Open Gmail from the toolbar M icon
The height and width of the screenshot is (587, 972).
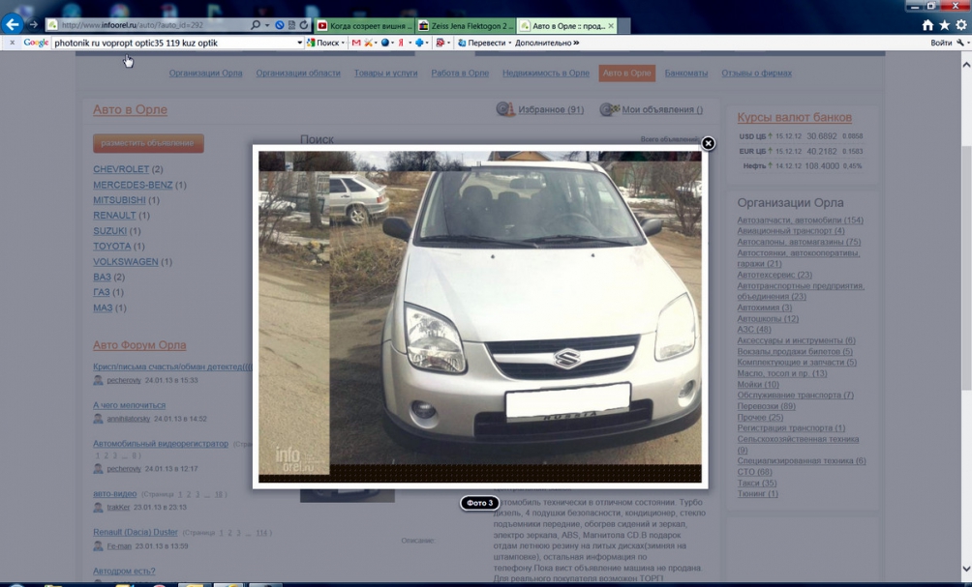click(x=356, y=43)
